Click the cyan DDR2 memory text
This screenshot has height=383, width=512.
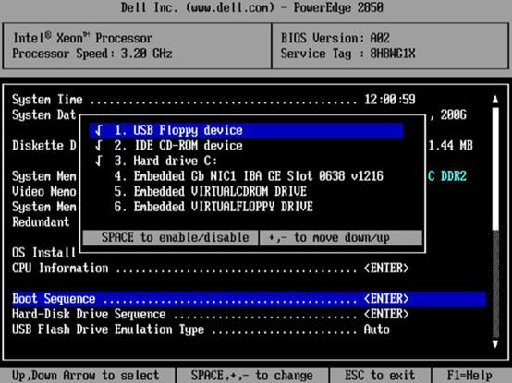(x=447, y=176)
